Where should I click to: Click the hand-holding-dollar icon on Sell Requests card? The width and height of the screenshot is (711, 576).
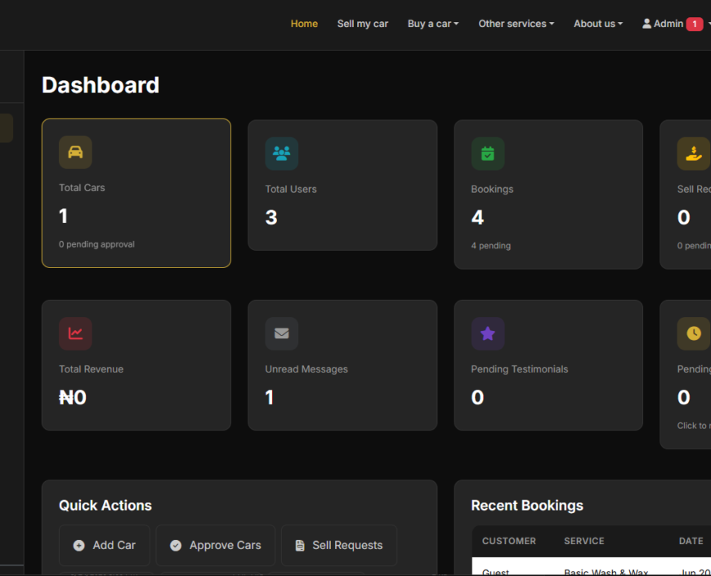tap(694, 154)
